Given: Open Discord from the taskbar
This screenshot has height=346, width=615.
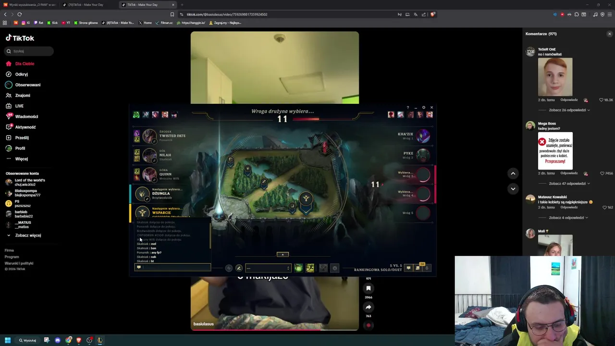Looking at the screenshot, I should click(58, 340).
